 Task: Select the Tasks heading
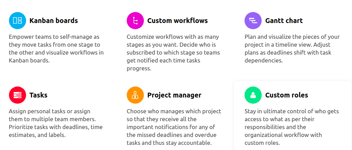click(x=38, y=95)
